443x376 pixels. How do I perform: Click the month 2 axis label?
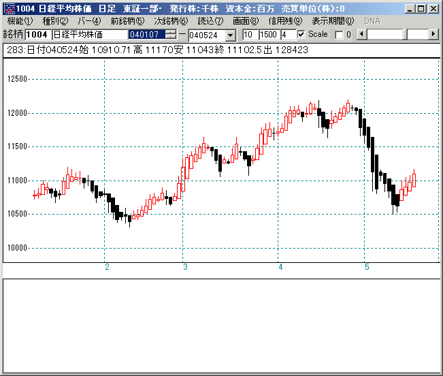[x=107, y=267]
